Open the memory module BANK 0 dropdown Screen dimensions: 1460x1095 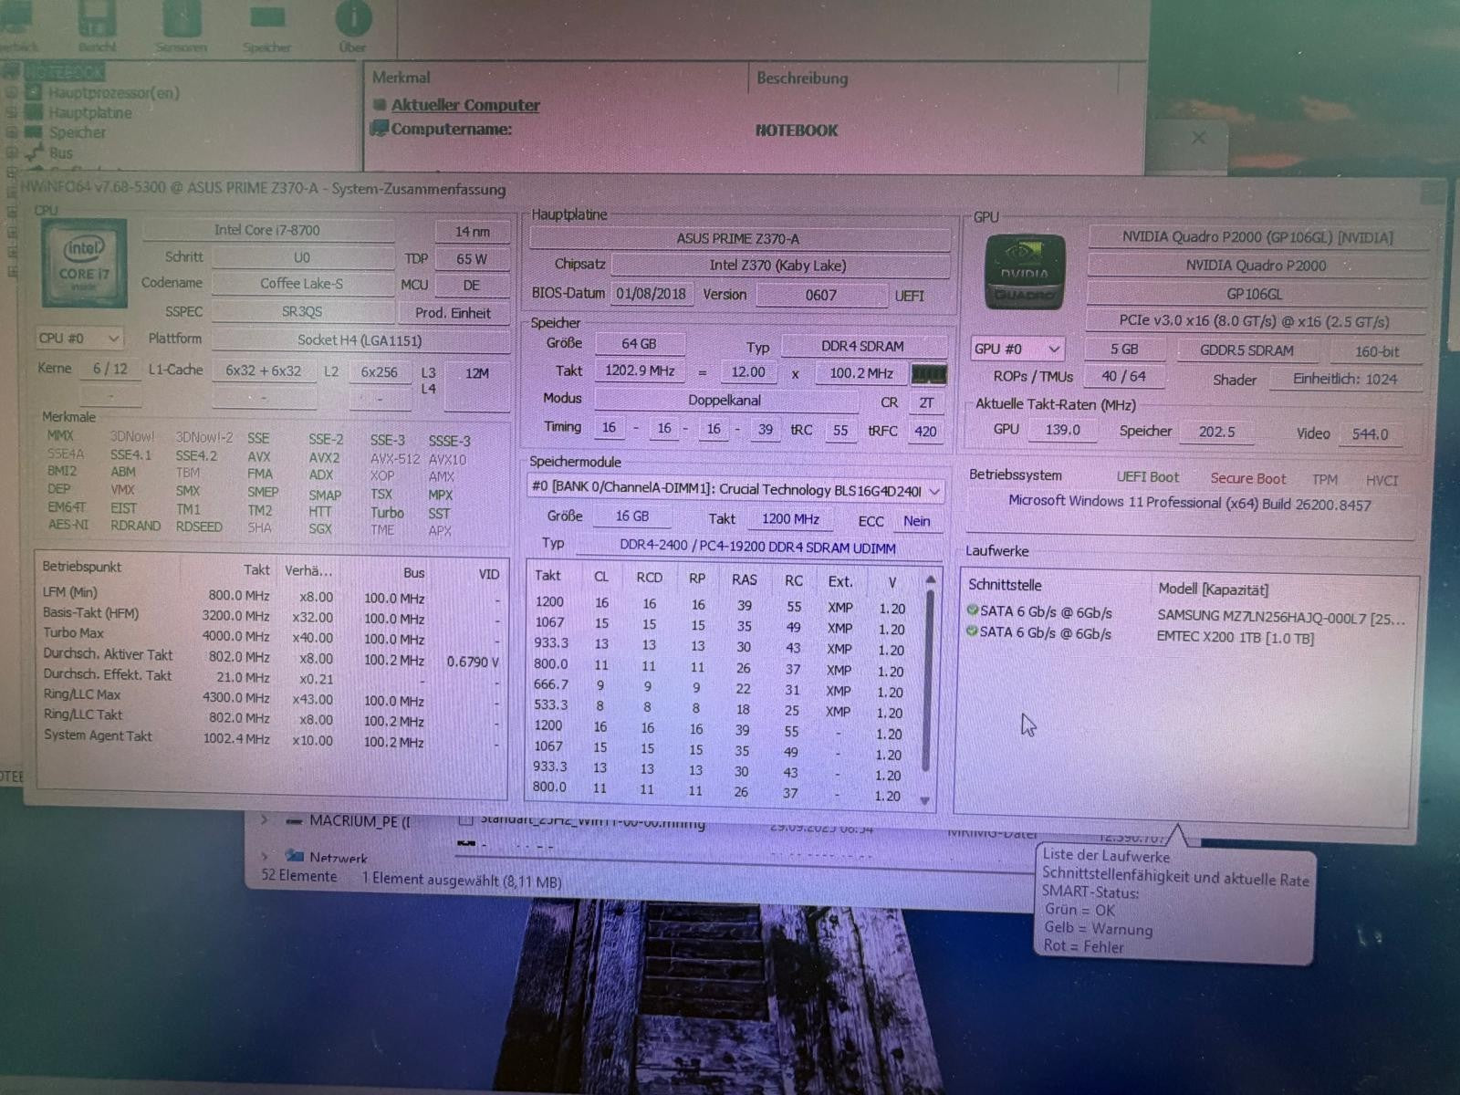(x=735, y=490)
